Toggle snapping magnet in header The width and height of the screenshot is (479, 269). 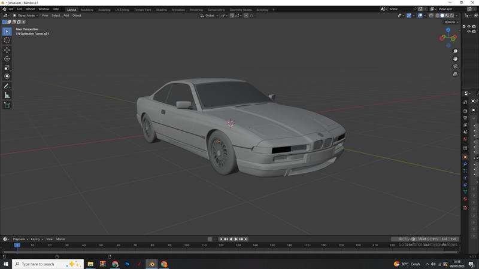pyautogui.click(x=232, y=16)
